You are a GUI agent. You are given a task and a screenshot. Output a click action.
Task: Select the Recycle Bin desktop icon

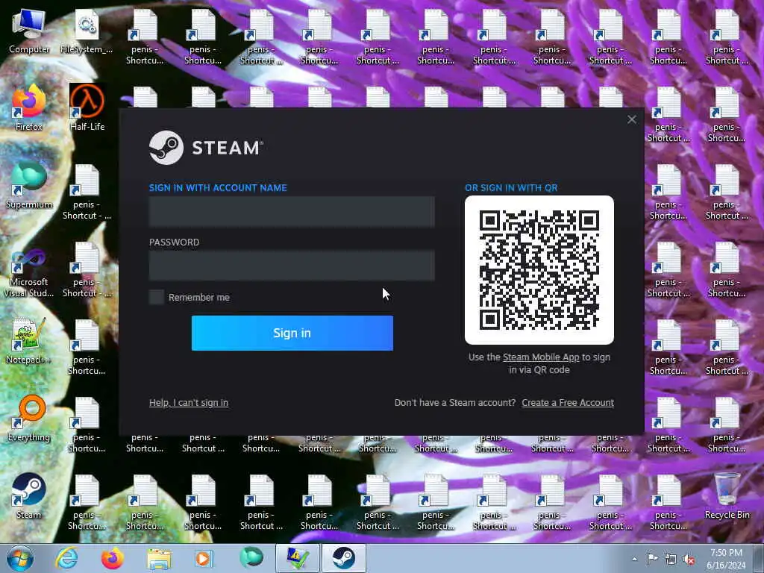pos(727,496)
